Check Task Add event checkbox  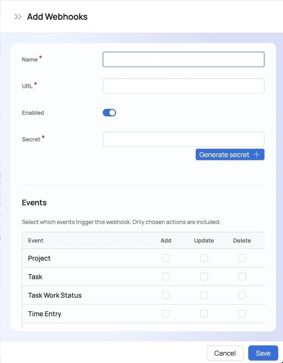(x=166, y=277)
